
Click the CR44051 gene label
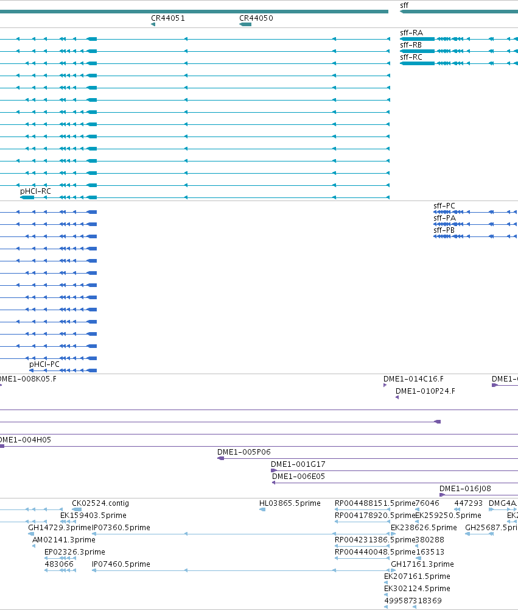[168, 18]
